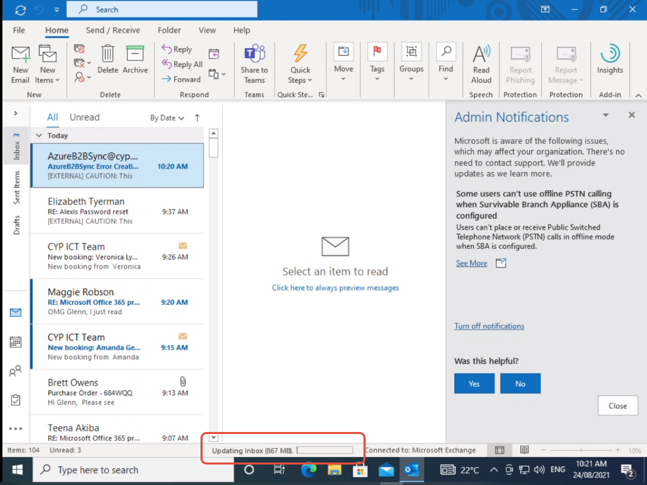
Task: Click the Reply button in ribbon
Action: 177,49
